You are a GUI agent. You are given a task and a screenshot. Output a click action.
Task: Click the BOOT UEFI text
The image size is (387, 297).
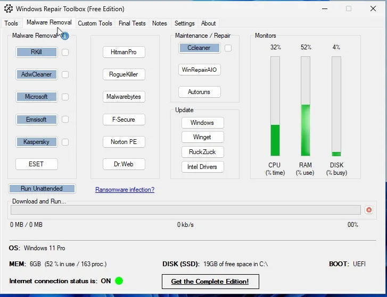[347, 264]
